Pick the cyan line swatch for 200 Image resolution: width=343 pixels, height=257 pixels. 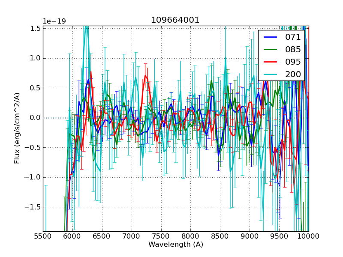[271, 75]
